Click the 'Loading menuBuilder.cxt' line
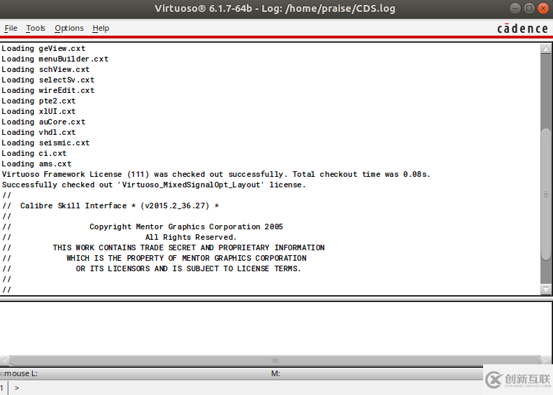Viewport: 553px width, 395px height. (55, 59)
